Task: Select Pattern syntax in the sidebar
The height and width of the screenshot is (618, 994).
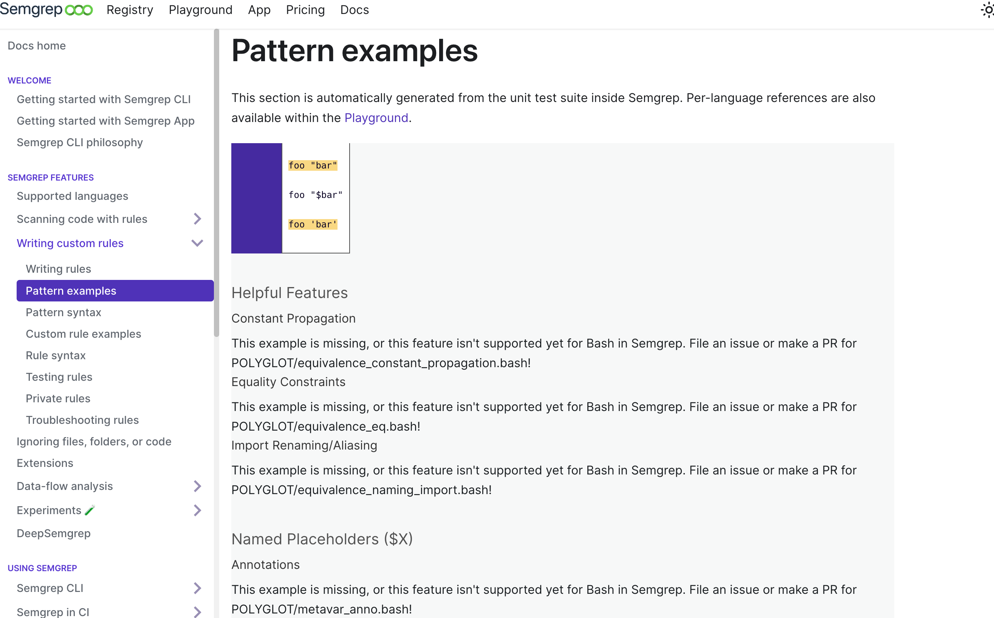Action: click(63, 312)
